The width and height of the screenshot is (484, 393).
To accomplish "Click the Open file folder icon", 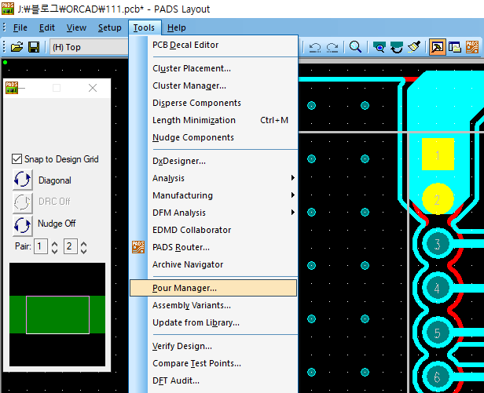I will pos(16,47).
